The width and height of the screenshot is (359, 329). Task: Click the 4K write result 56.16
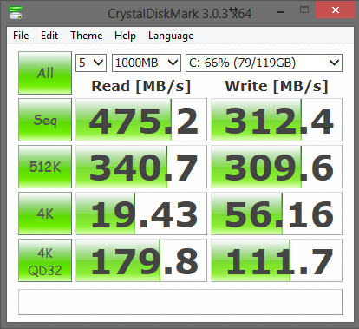(x=277, y=214)
